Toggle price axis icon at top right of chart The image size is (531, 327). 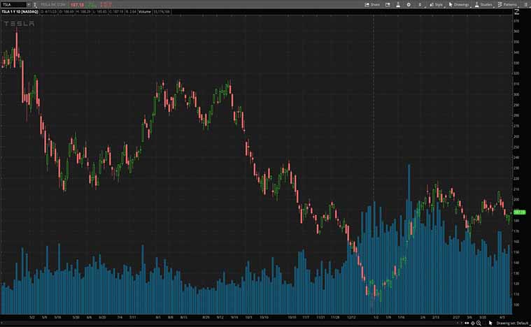[517, 12]
